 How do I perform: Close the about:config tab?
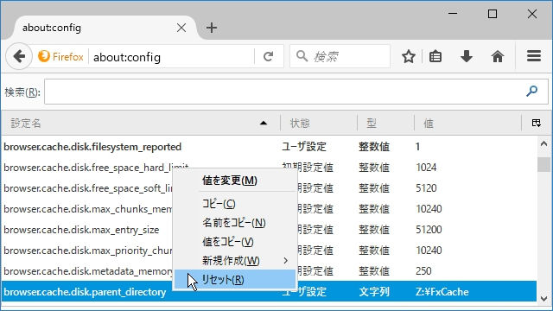click(x=181, y=28)
